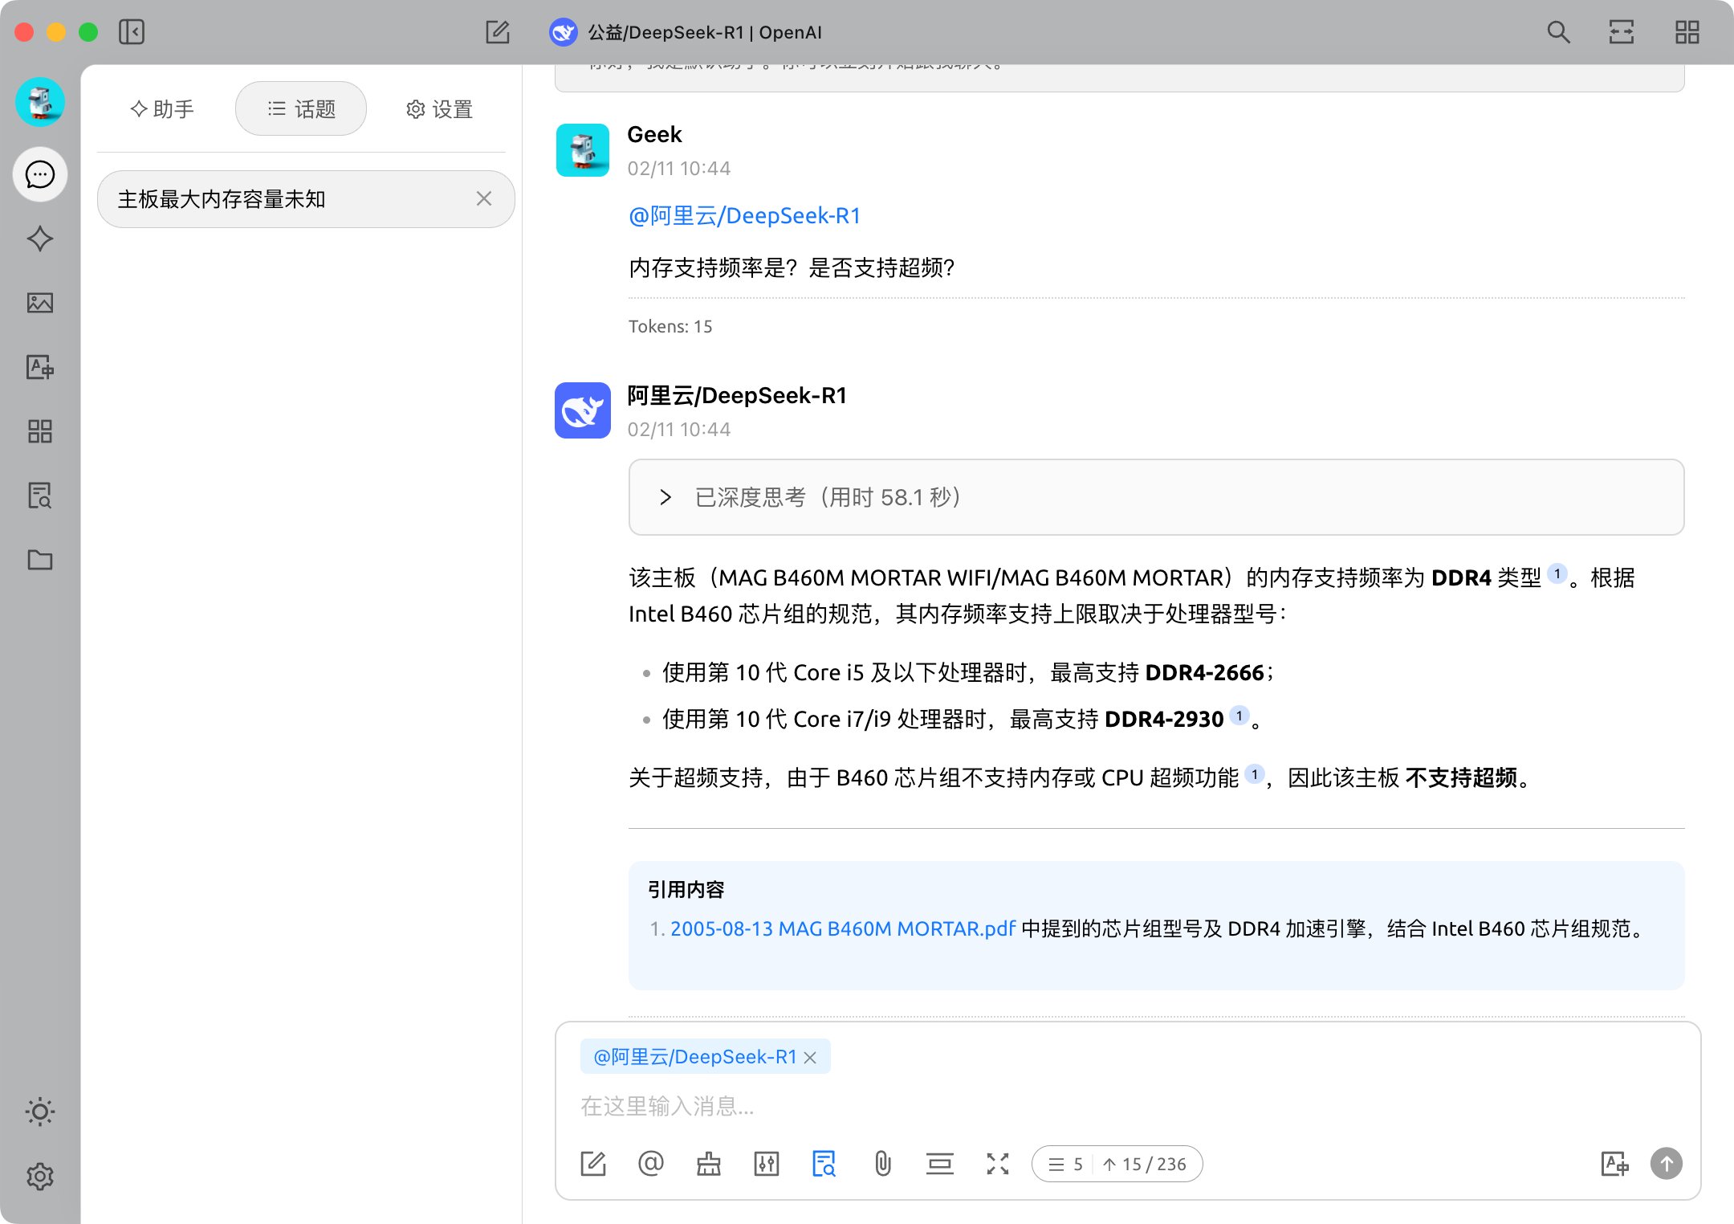Open the sliders settings icon in input toolbar

[x=767, y=1164]
